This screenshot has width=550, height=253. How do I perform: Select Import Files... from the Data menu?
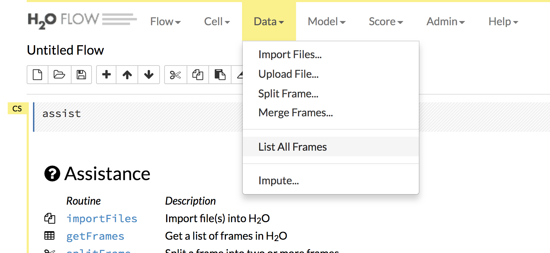click(290, 55)
